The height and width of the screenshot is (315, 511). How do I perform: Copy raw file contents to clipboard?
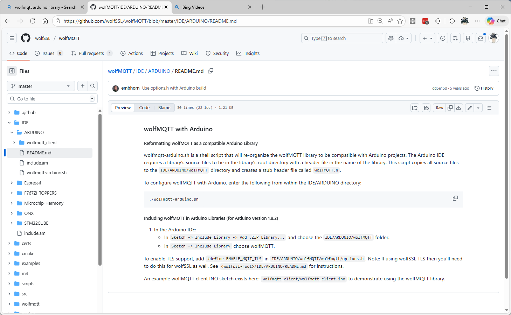[450, 108]
